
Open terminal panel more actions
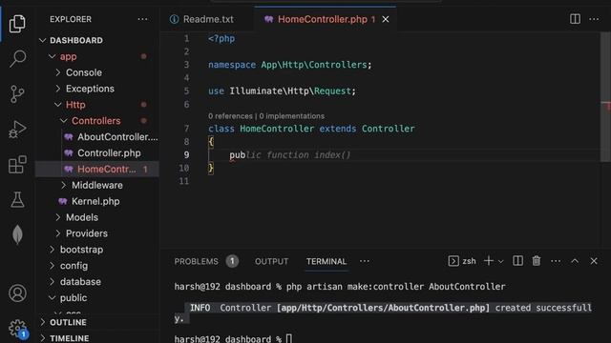[556, 261]
